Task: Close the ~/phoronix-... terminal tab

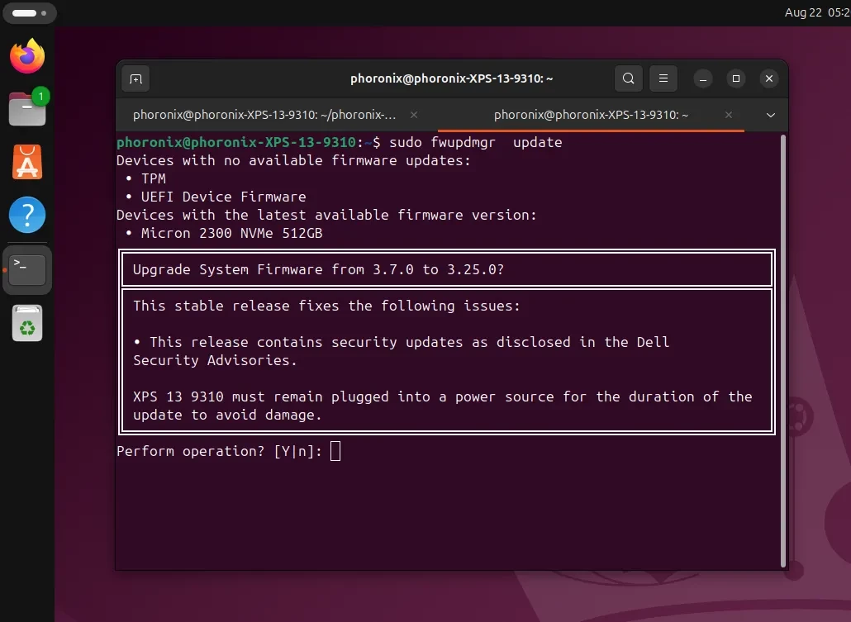Action: tap(414, 115)
